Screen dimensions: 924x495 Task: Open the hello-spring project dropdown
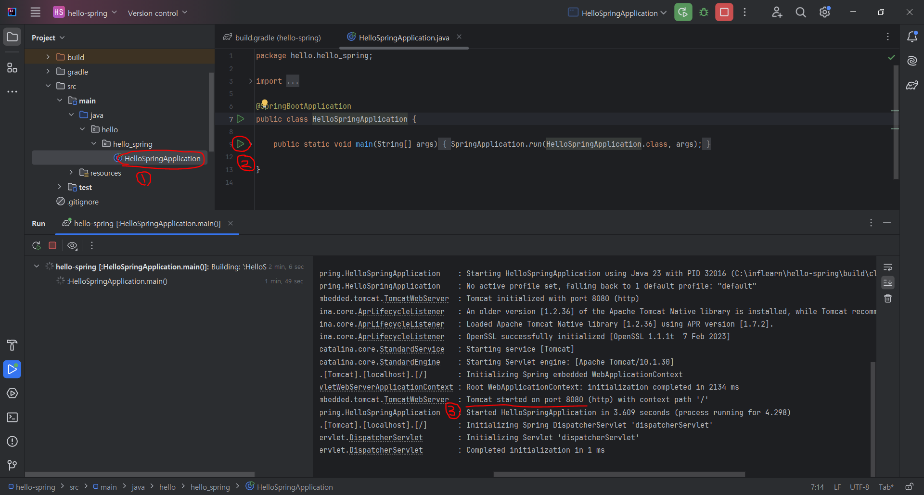click(85, 13)
